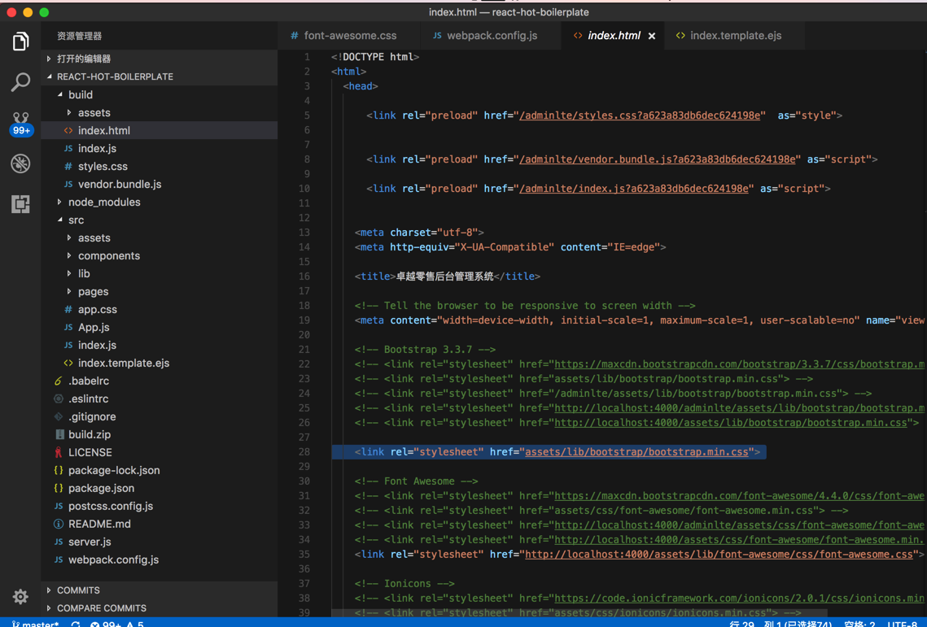The width and height of the screenshot is (927, 627).
Task: Open the Search view in activity bar
Action: pos(20,82)
